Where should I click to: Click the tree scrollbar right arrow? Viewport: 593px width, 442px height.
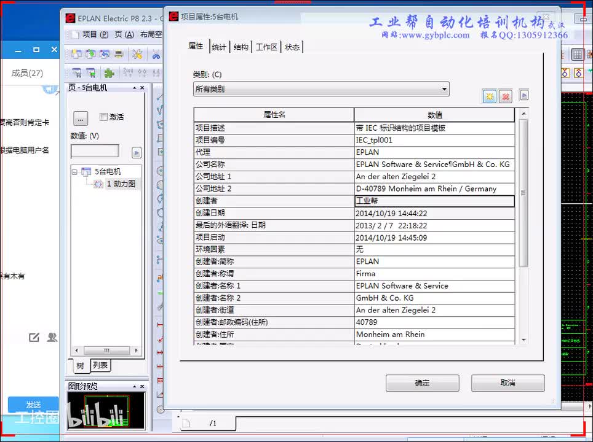(137, 351)
